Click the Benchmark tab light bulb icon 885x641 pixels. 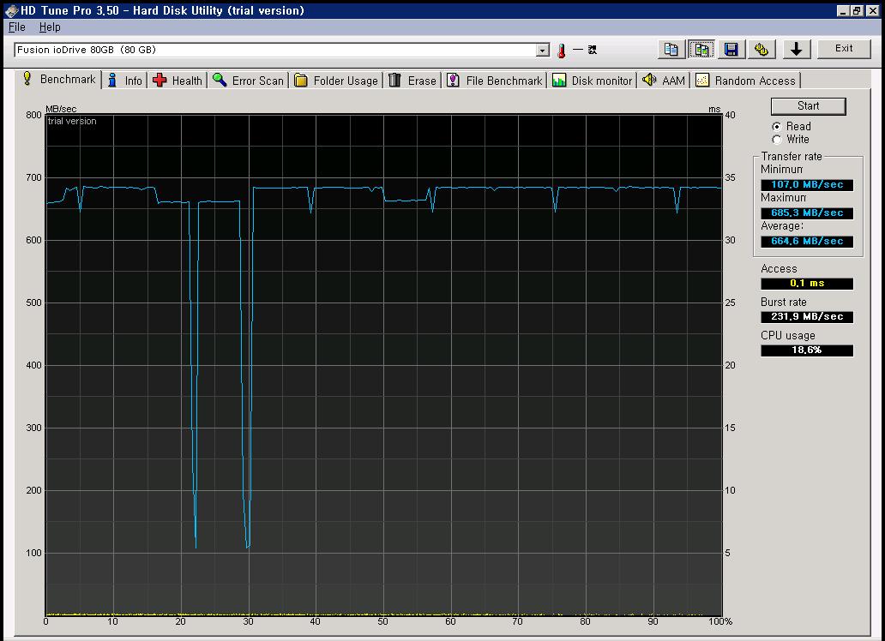click(27, 79)
